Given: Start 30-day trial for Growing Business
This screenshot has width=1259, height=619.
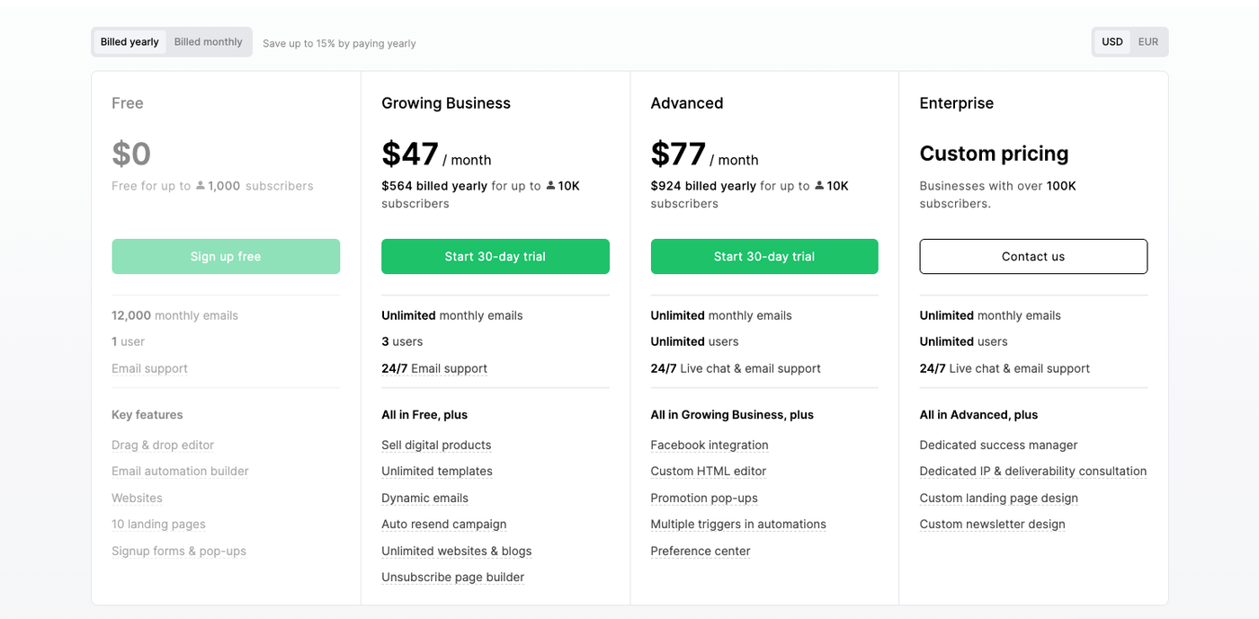Looking at the screenshot, I should coord(496,256).
